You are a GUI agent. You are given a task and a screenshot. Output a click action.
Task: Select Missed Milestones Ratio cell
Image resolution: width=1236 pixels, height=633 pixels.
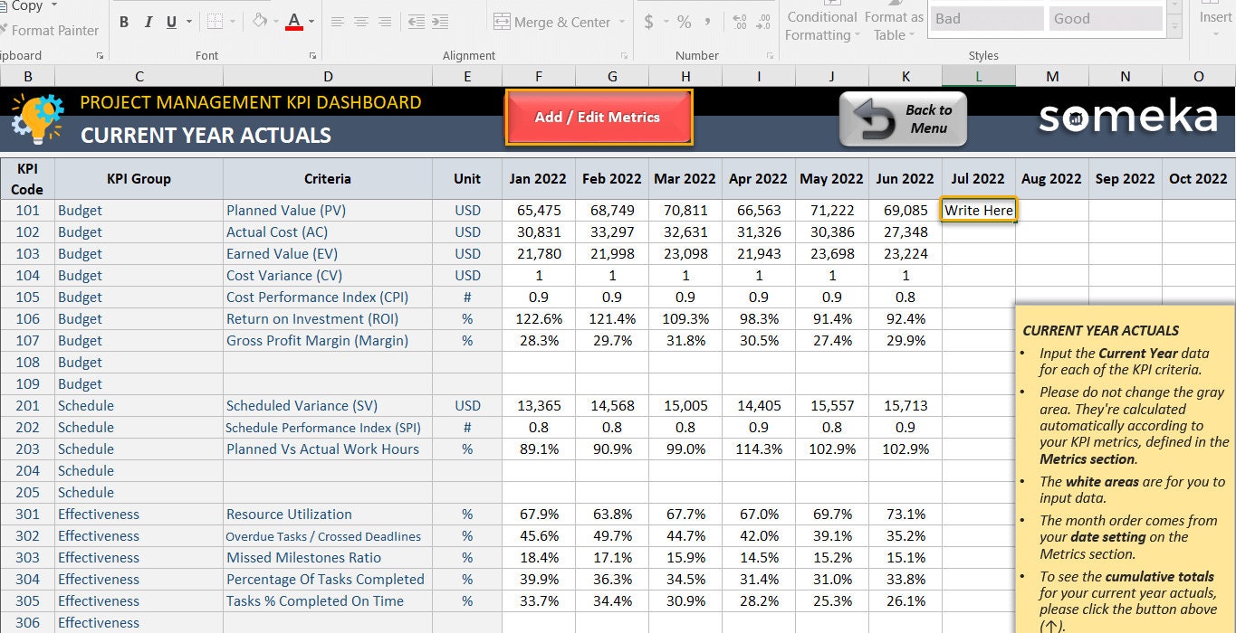(328, 558)
